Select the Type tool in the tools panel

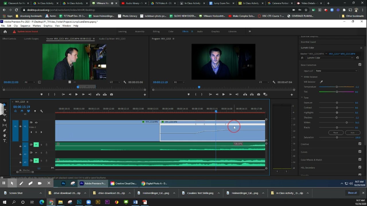point(5,140)
